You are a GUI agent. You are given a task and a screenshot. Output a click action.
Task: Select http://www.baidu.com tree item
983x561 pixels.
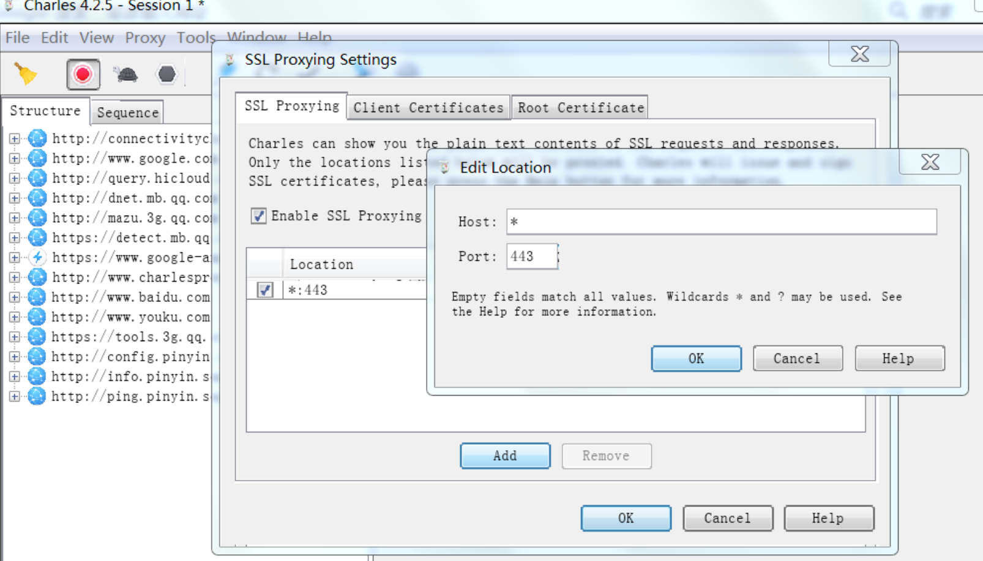click(x=130, y=297)
